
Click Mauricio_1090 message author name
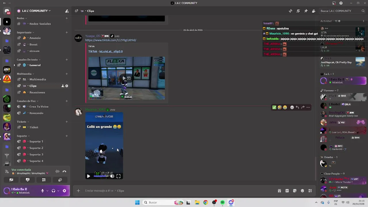95,110
